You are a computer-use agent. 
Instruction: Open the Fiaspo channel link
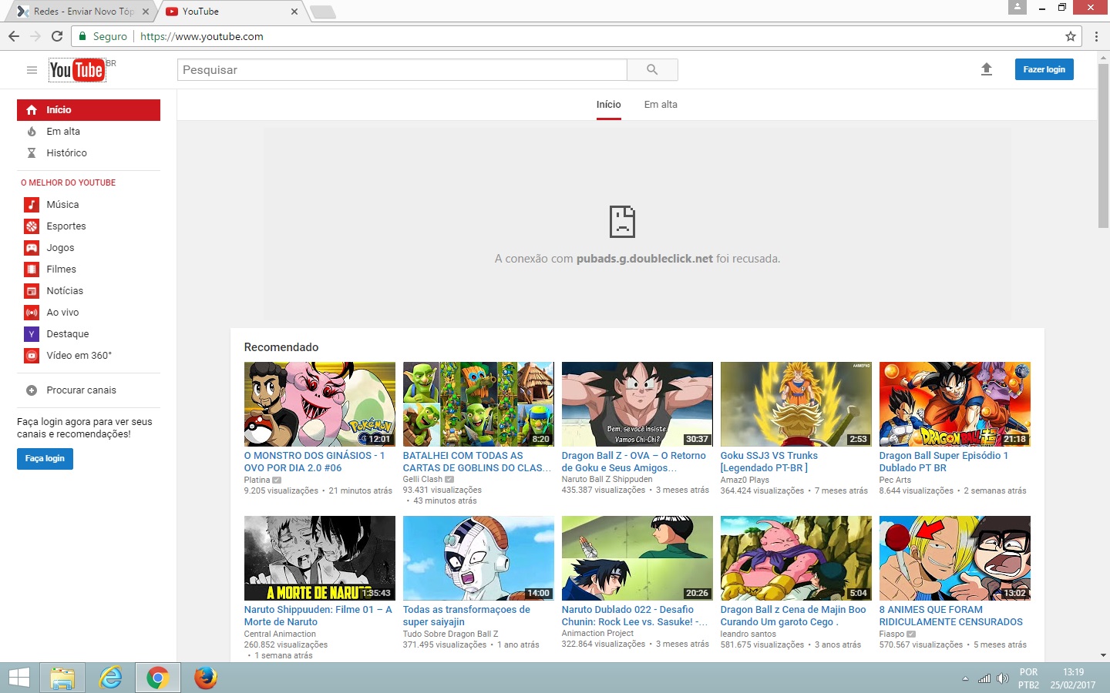(892, 634)
